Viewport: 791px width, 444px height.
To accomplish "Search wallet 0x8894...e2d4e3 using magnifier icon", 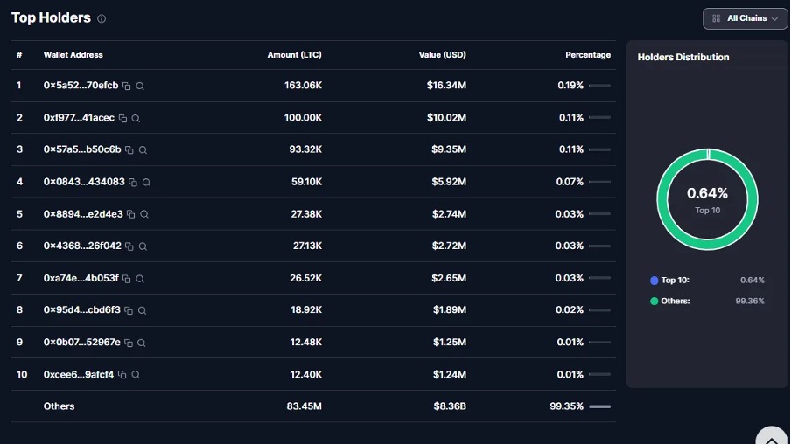I will click(x=144, y=214).
